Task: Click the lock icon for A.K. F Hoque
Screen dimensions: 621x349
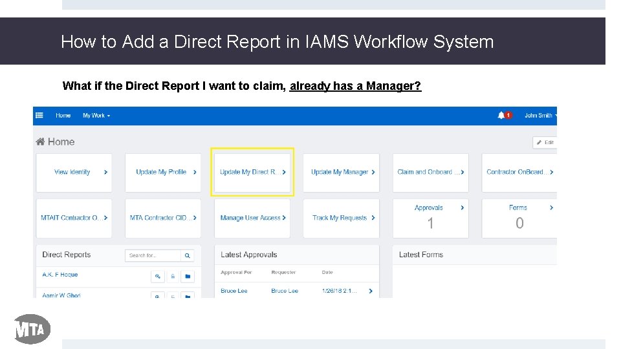Action: click(173, 276)
